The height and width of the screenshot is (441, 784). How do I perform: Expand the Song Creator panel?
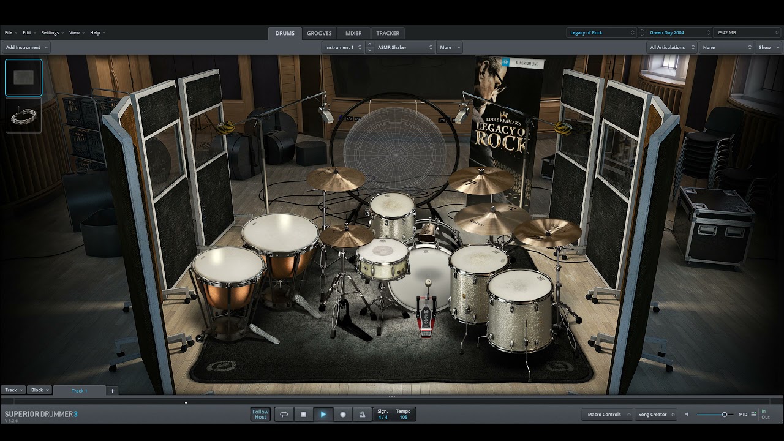click(655, 415)
